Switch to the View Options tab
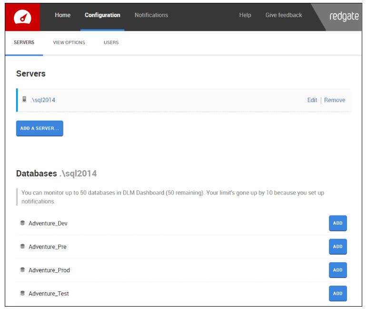This screenshot has height=309, width=367. click(69, 42)
